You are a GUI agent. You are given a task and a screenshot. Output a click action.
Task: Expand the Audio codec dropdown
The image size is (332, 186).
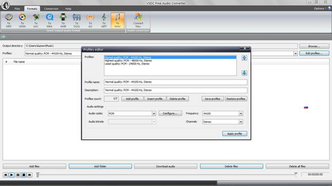(154, 113)
